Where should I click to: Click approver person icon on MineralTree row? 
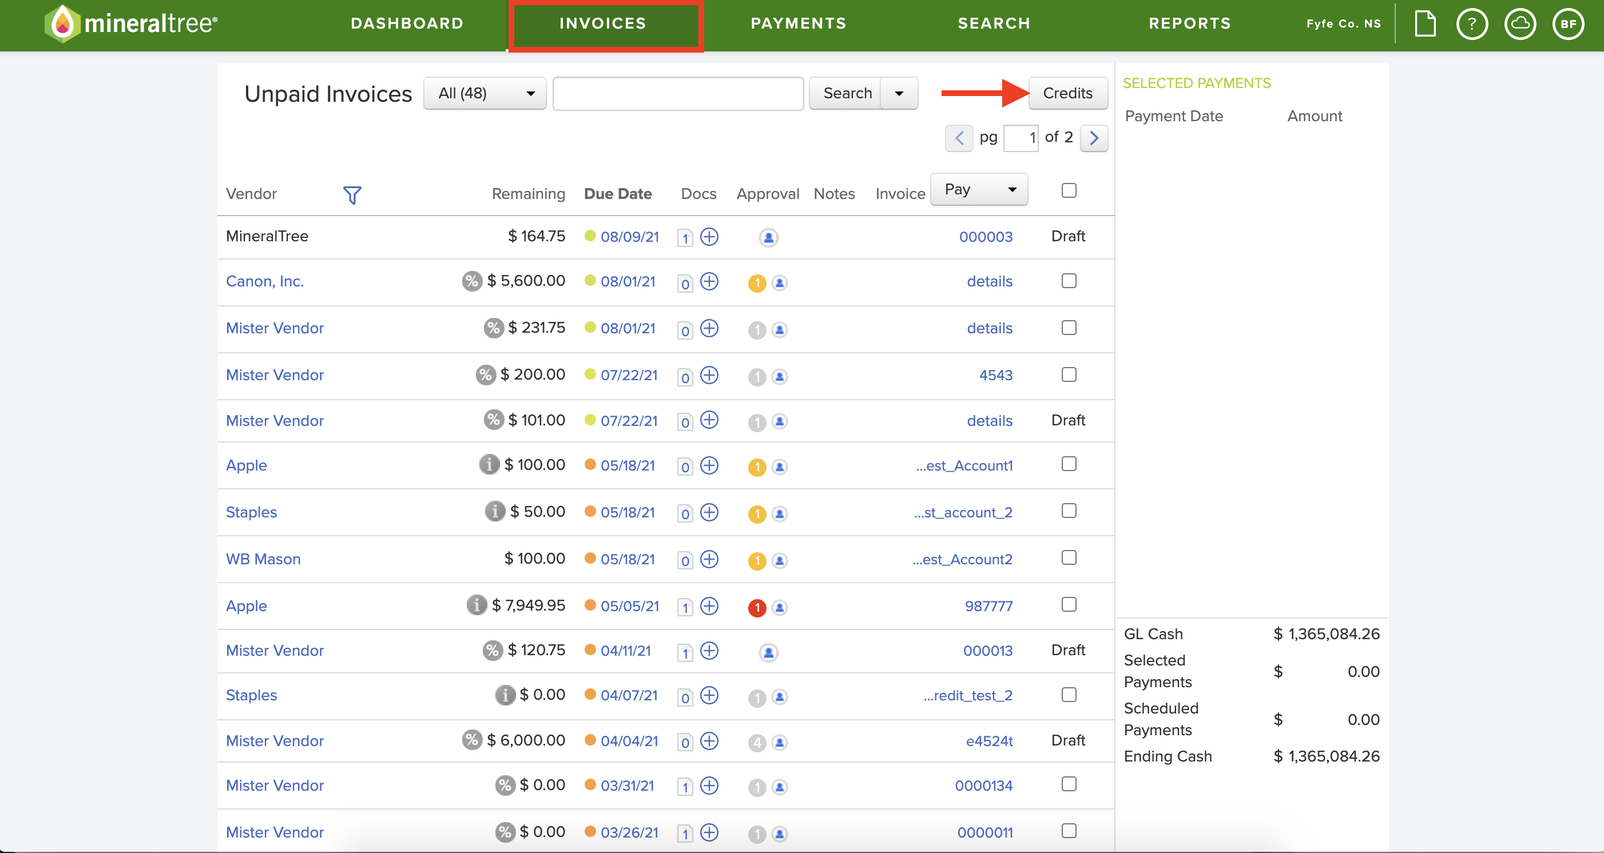[768, 238]
